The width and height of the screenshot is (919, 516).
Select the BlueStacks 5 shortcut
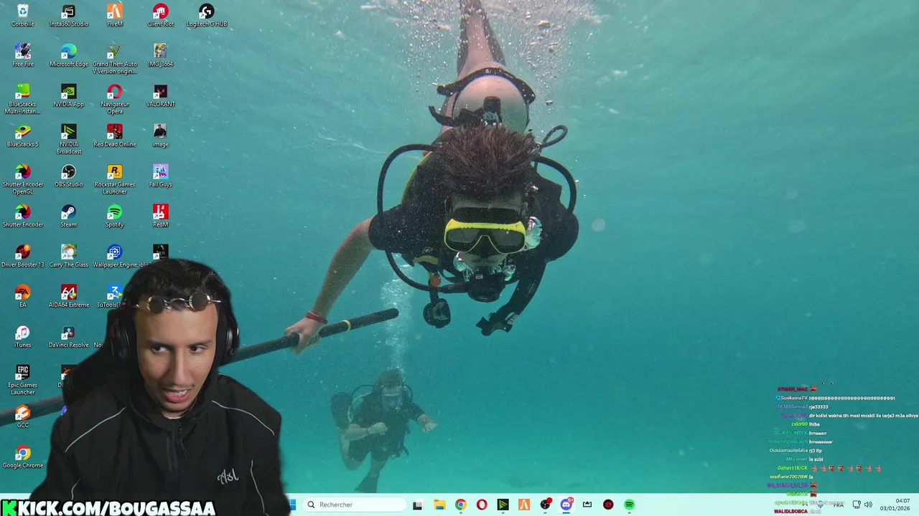[23, 136]
